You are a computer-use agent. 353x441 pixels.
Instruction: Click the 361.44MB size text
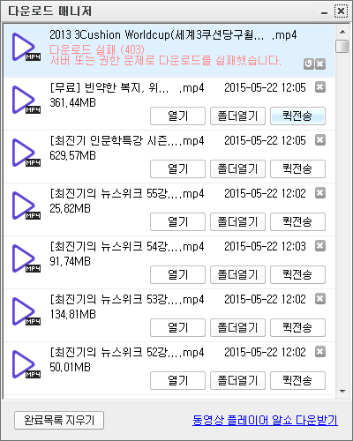72,102
